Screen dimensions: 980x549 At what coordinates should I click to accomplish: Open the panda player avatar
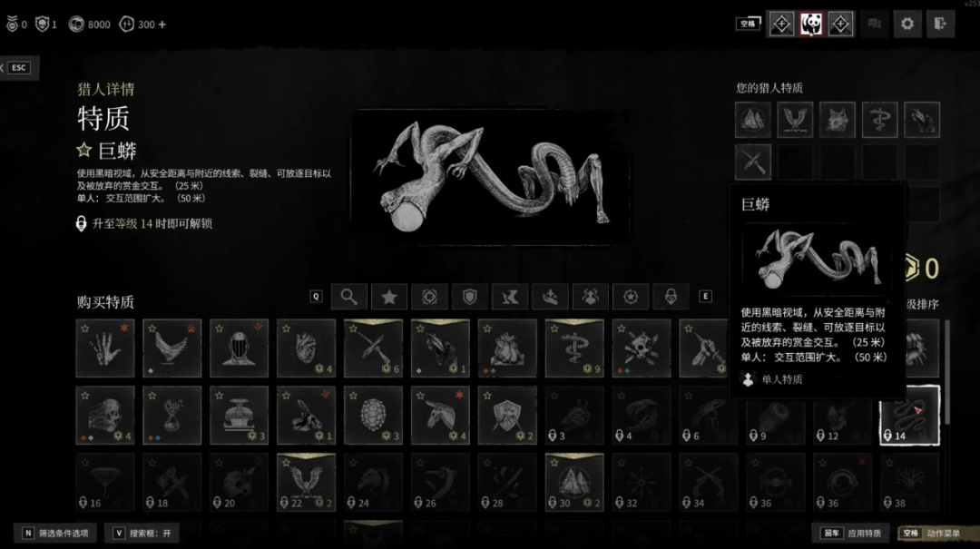pyautogui.click(x=811, y=25)
